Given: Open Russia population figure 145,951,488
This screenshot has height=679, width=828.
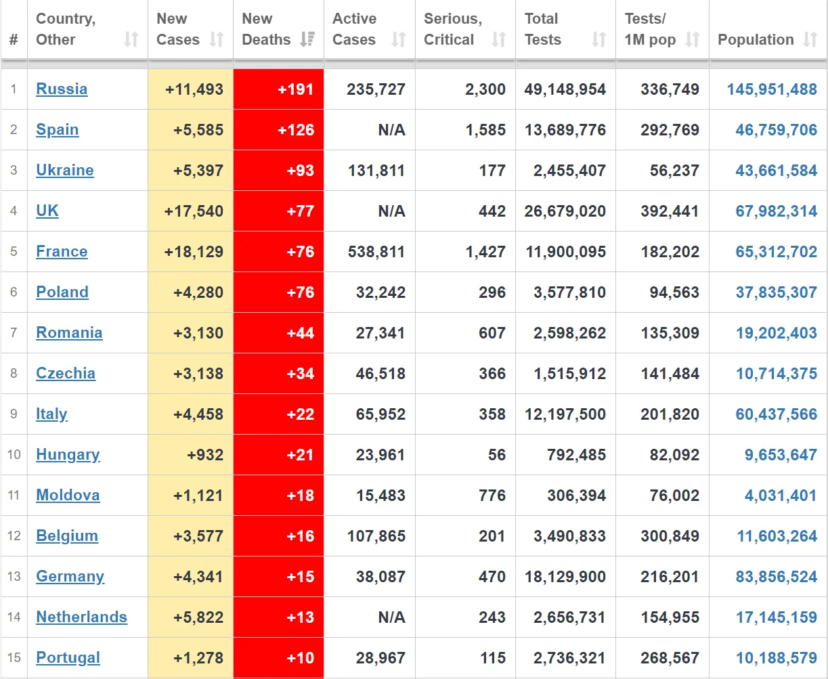Looking at the screenshot, I should [x=772, y=89].
